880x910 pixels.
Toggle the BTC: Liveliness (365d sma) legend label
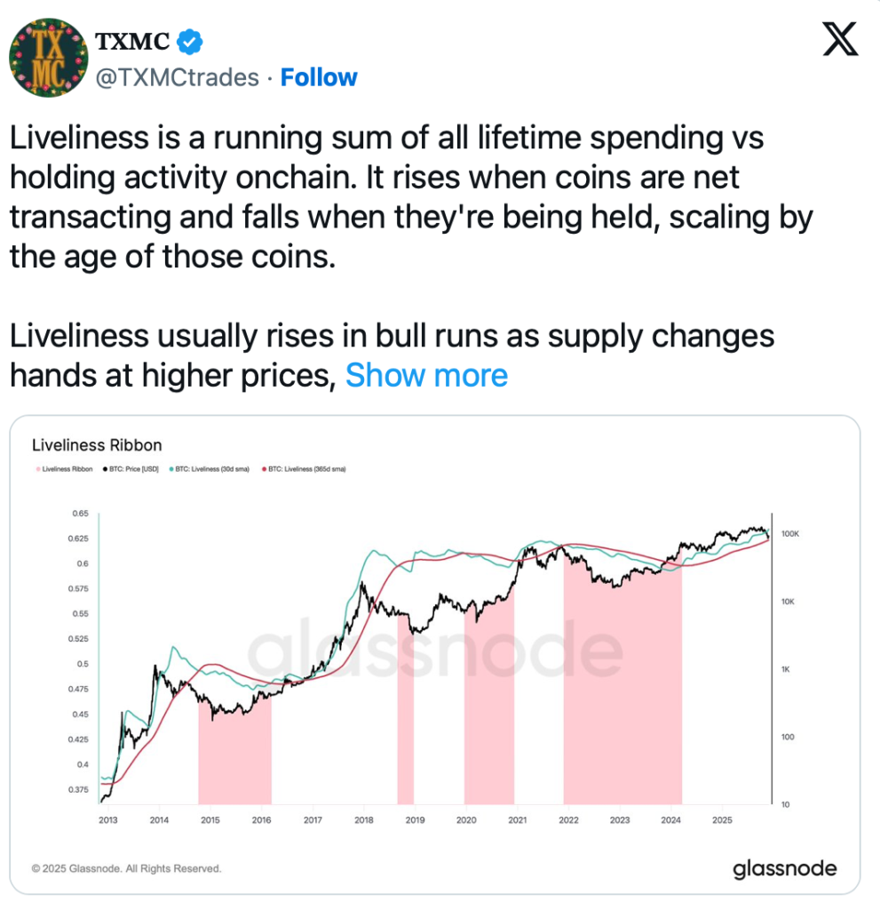click(x=307, y=467)
